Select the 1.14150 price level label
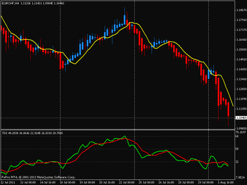 pos(241,69)
